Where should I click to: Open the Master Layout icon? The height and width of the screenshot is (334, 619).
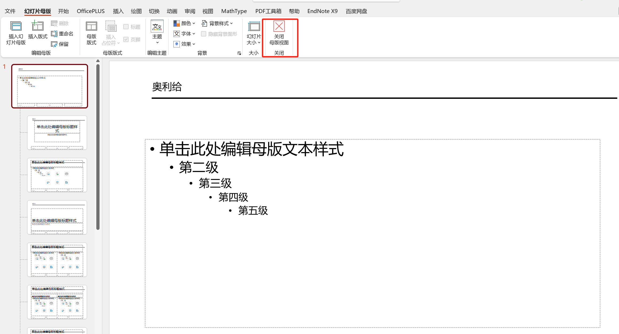tap(91, 27)
